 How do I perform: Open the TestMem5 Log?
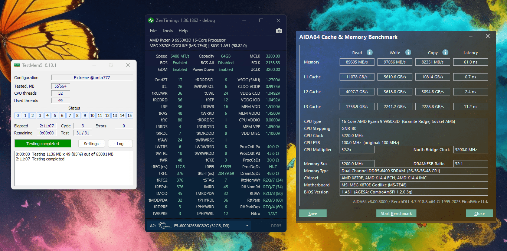click(x=120, y=143)
